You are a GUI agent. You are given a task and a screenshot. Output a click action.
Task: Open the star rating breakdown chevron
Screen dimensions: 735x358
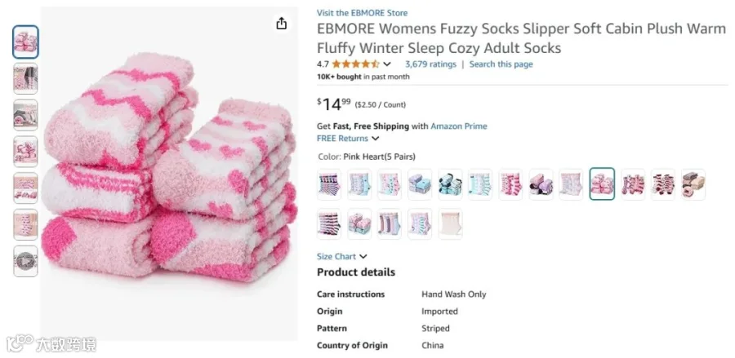pyautogui.click(x=387, y=64)
